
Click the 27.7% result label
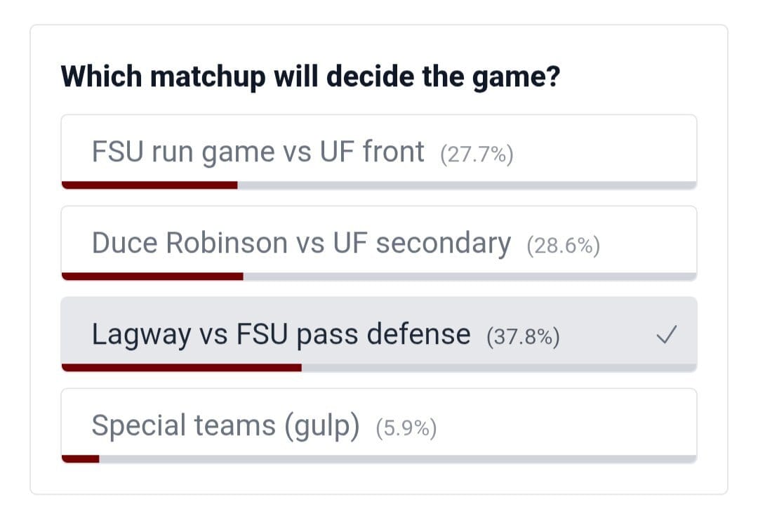[x=477, y=154]
